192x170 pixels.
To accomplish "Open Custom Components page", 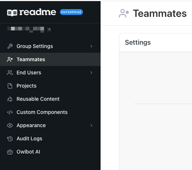I will tap(50, 112).
